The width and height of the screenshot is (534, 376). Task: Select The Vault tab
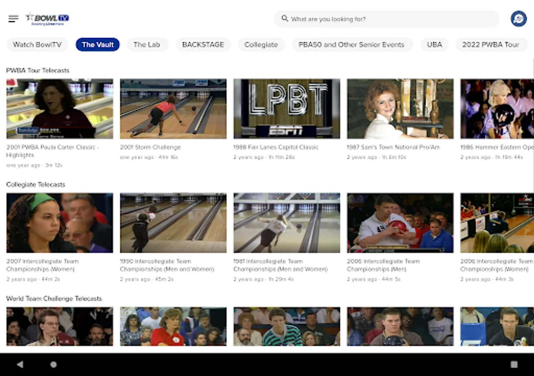tap(98, 45)
